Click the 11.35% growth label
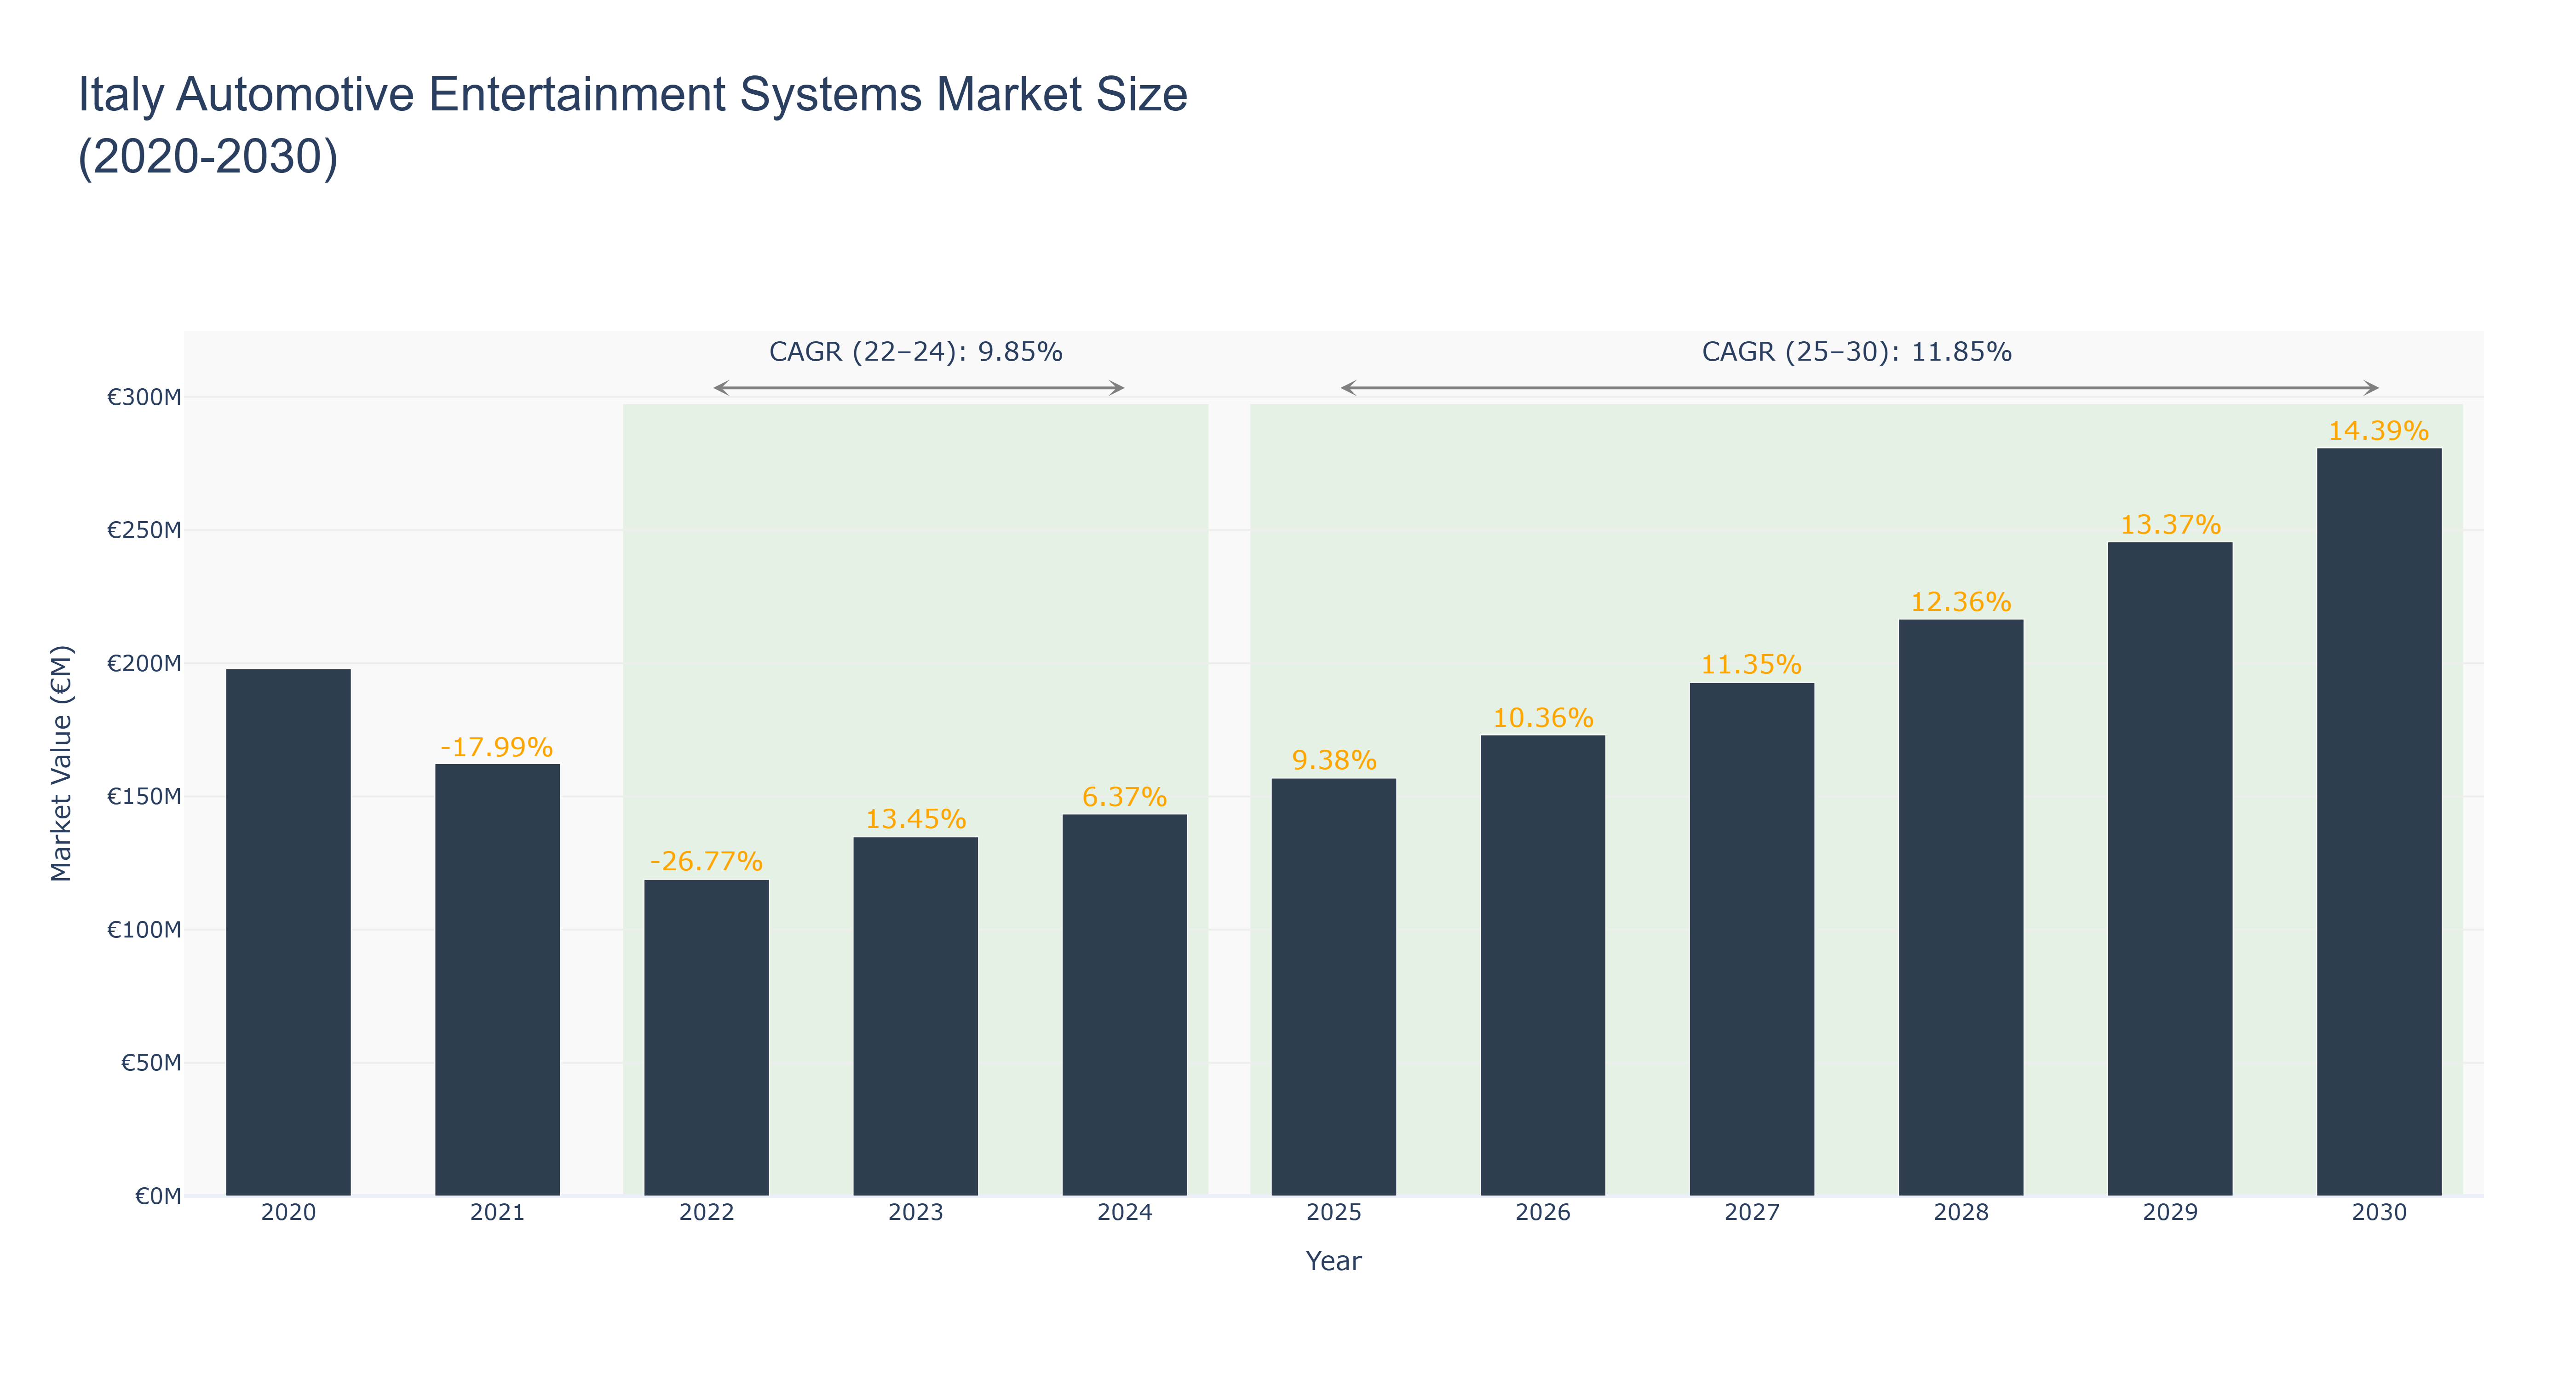This screenshot has height=1380, width=2576. 1751,665
